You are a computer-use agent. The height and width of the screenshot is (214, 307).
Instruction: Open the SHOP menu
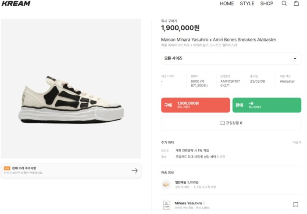point(267,4)
